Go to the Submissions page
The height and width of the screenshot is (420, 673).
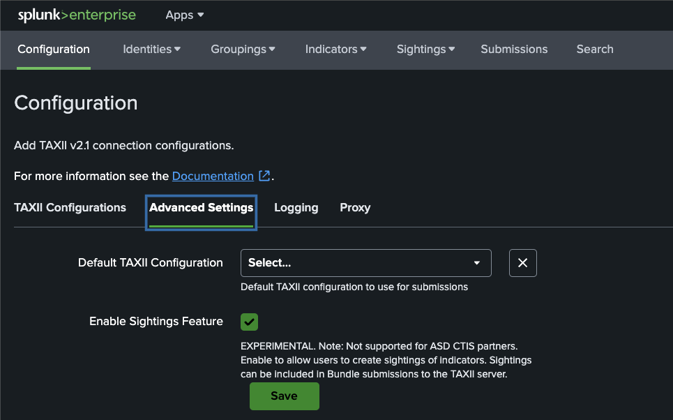coord(514,50)
